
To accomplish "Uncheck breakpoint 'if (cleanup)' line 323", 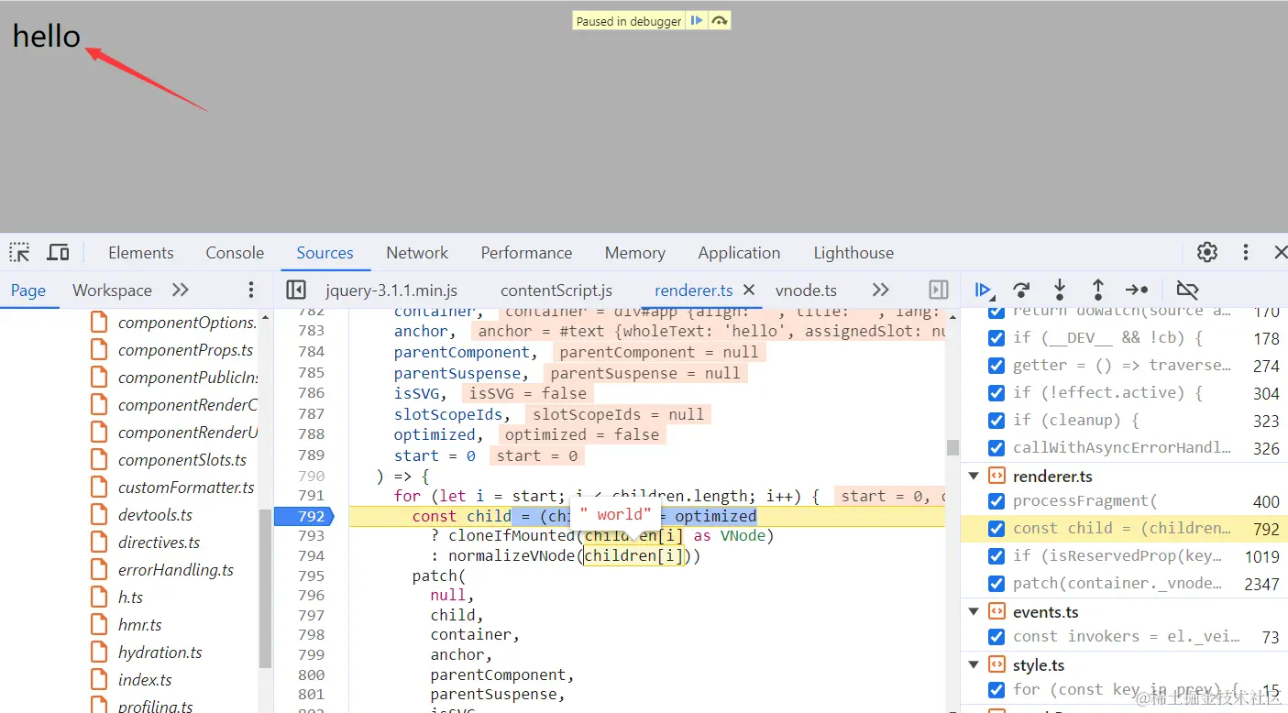I will 996,420.
